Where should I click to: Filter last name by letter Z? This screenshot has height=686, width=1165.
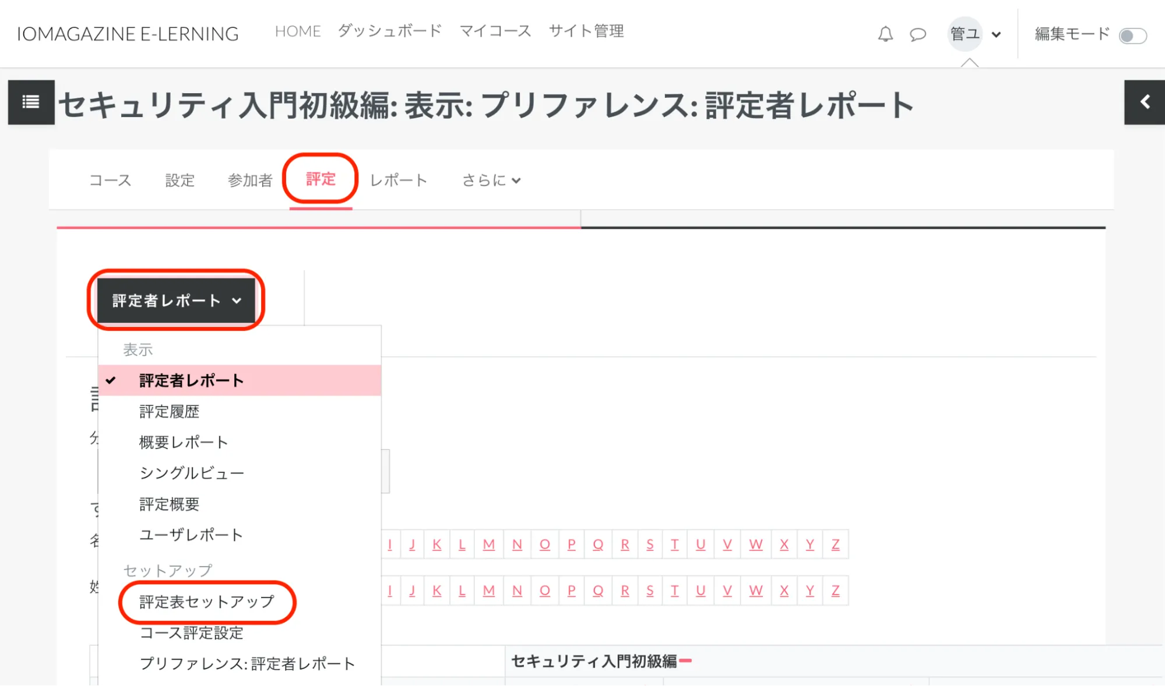point(835,590)
